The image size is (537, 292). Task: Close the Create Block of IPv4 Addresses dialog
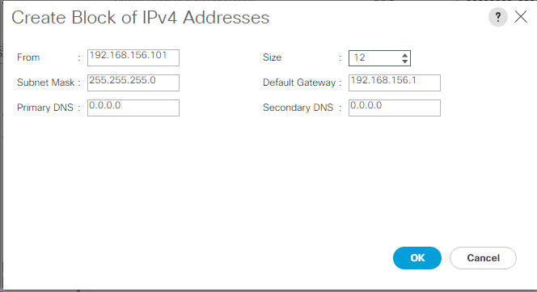click(x=521, y=16)
